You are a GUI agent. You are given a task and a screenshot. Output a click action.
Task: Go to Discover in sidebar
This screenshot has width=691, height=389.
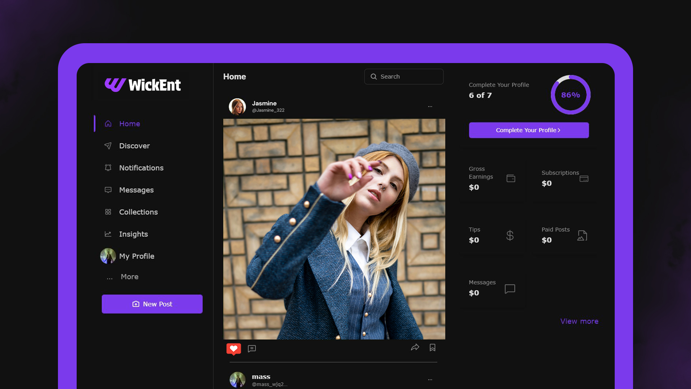point(134,146)
